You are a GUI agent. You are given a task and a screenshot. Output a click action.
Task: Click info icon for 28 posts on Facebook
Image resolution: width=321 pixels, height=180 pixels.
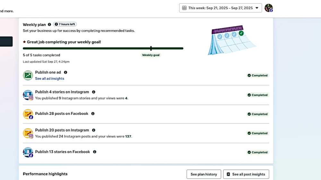93,113
